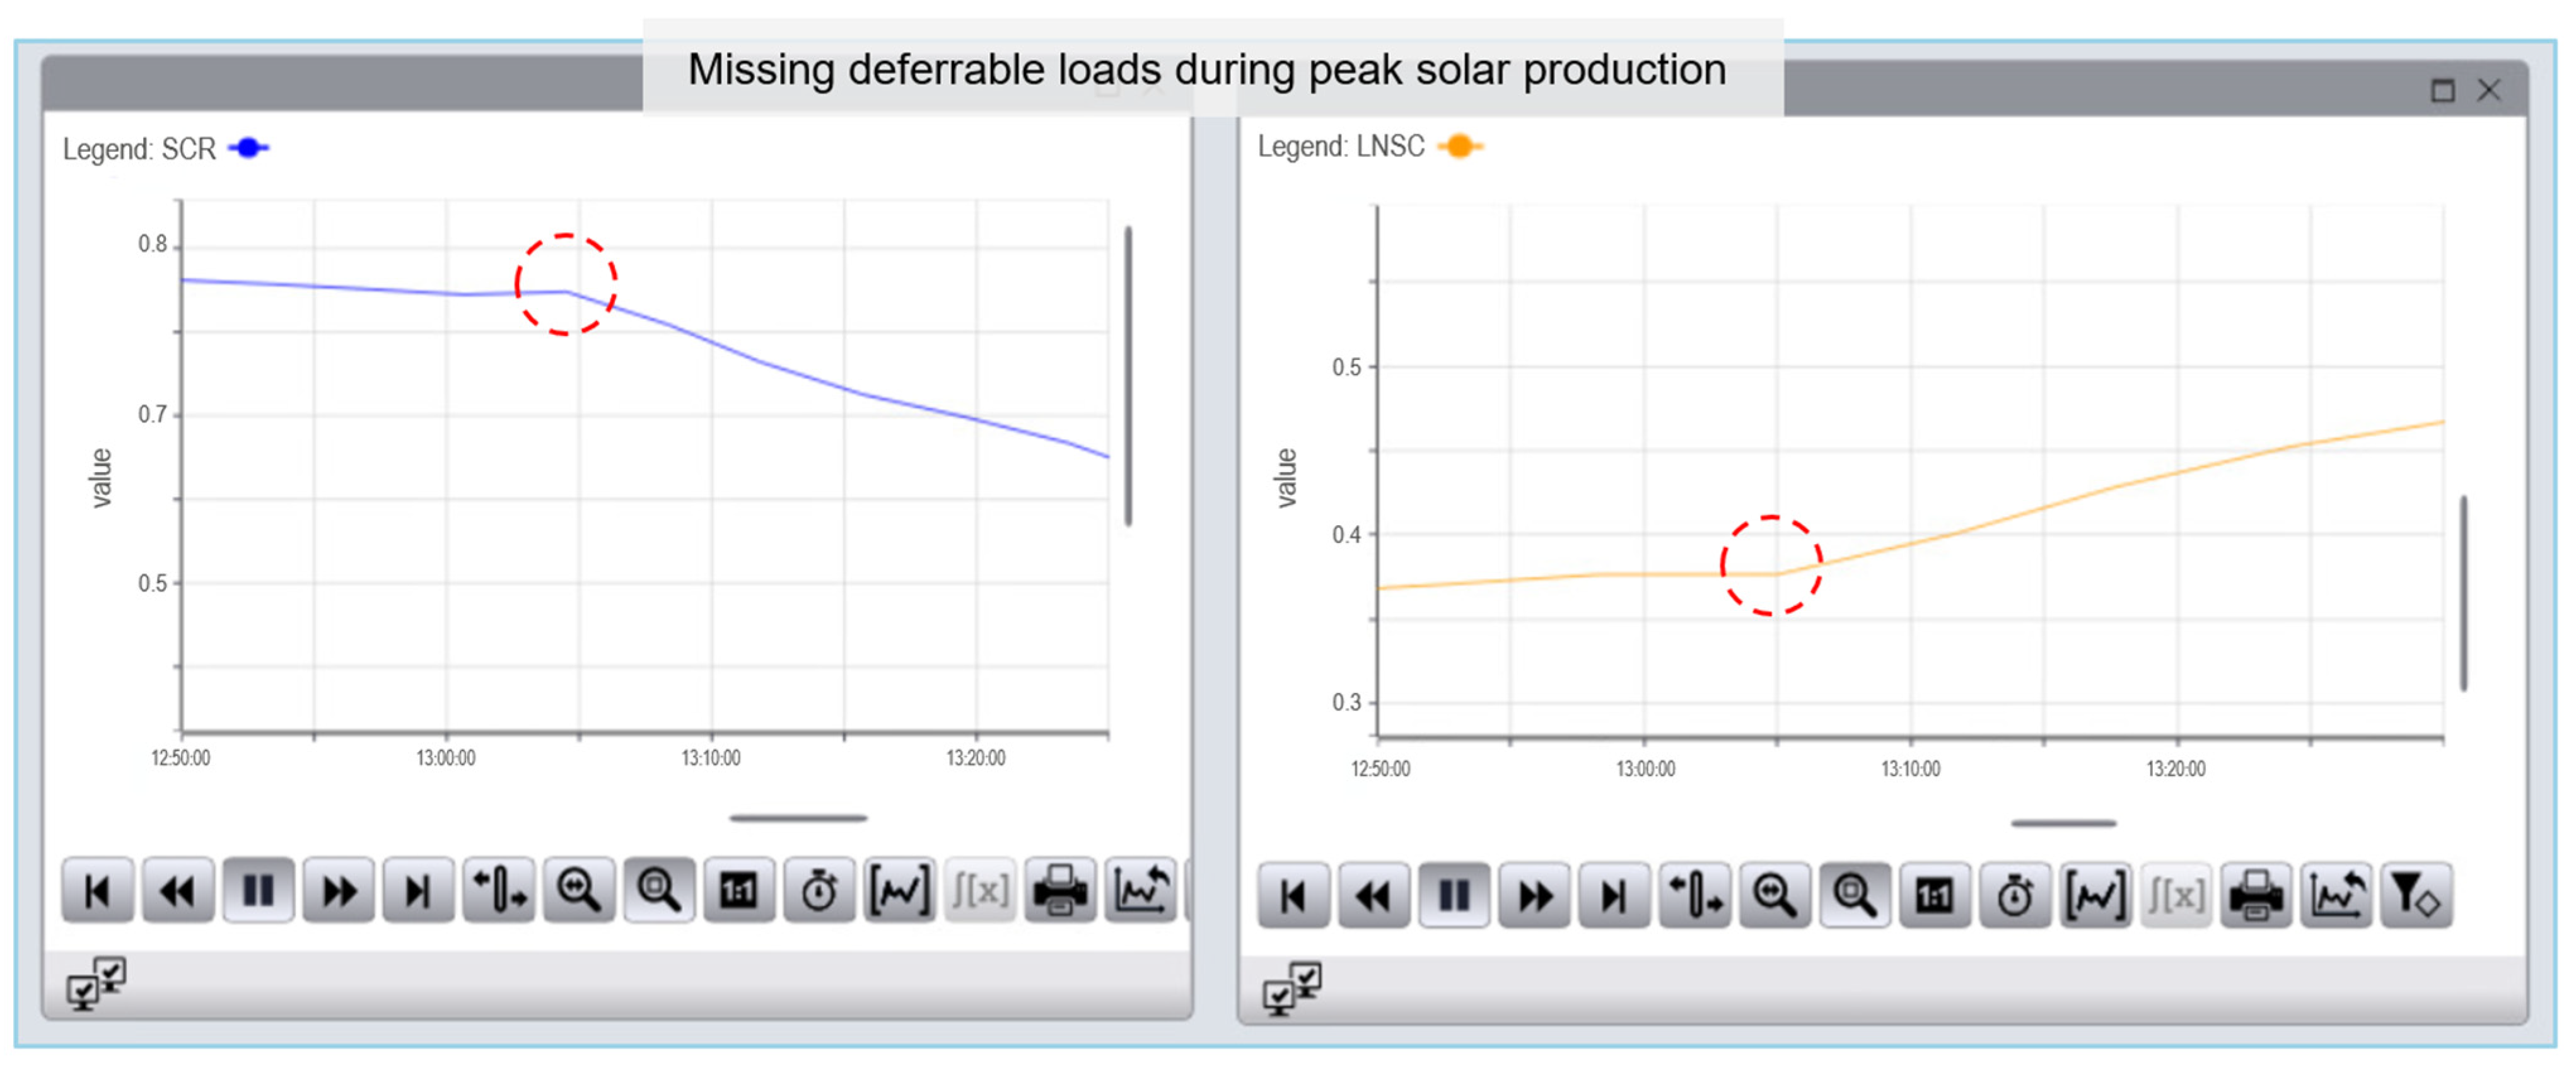
Task: Rewind the LNSC chart playback
Action: coord(1374,896)
